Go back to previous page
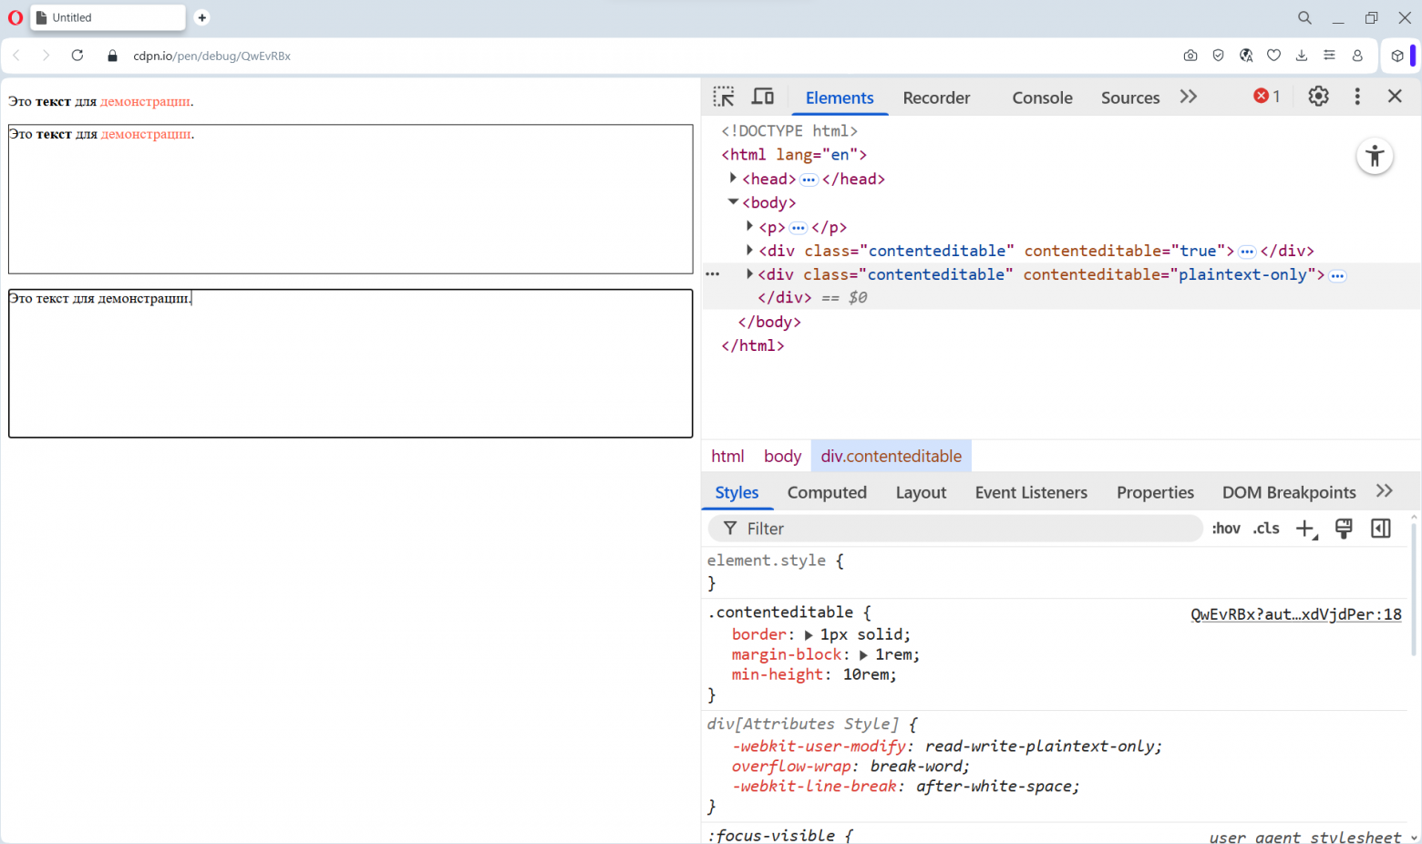The width and height of the screenshot is (1422, 844). (x=16, y=56)
